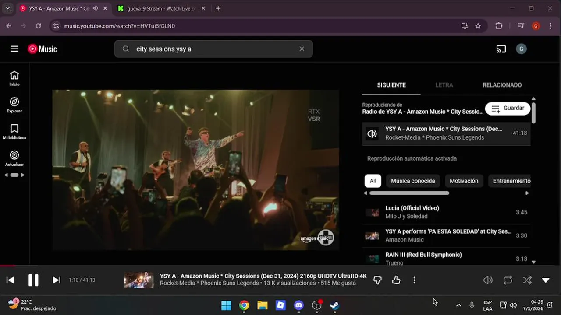Show hidden system tray icons

point(458,305)
